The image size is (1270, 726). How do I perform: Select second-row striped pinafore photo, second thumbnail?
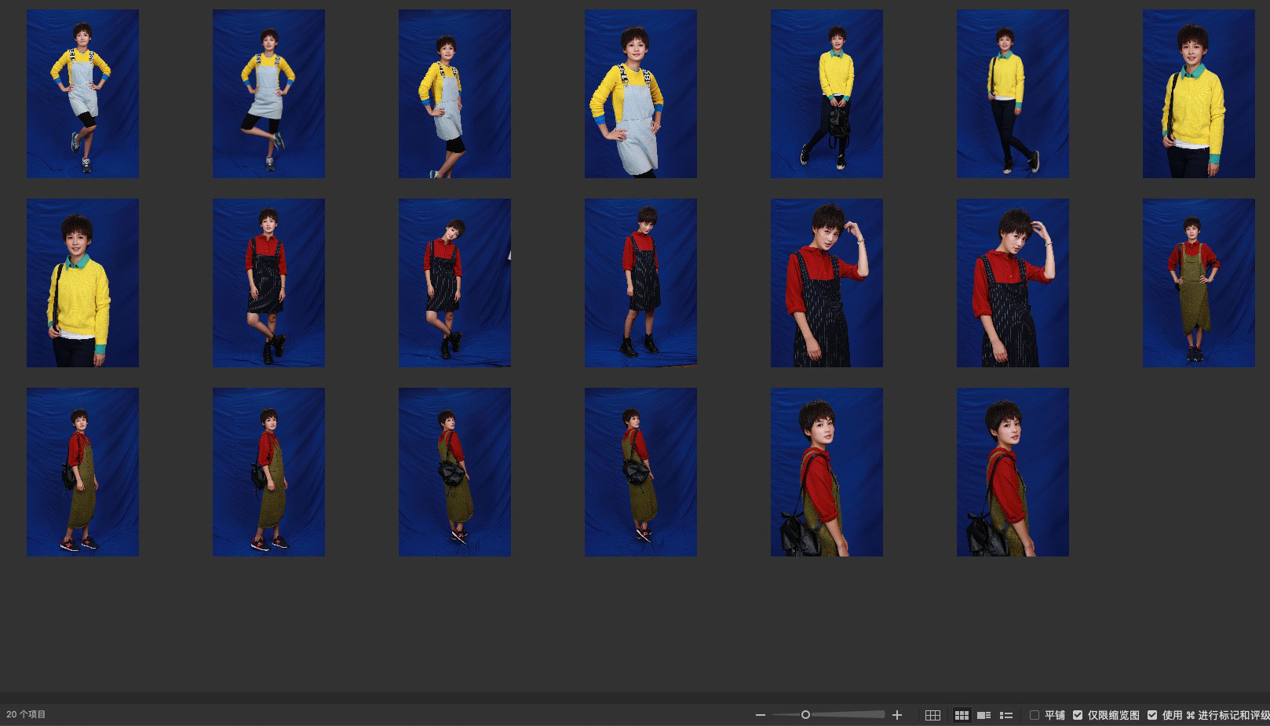coord(268,283)
